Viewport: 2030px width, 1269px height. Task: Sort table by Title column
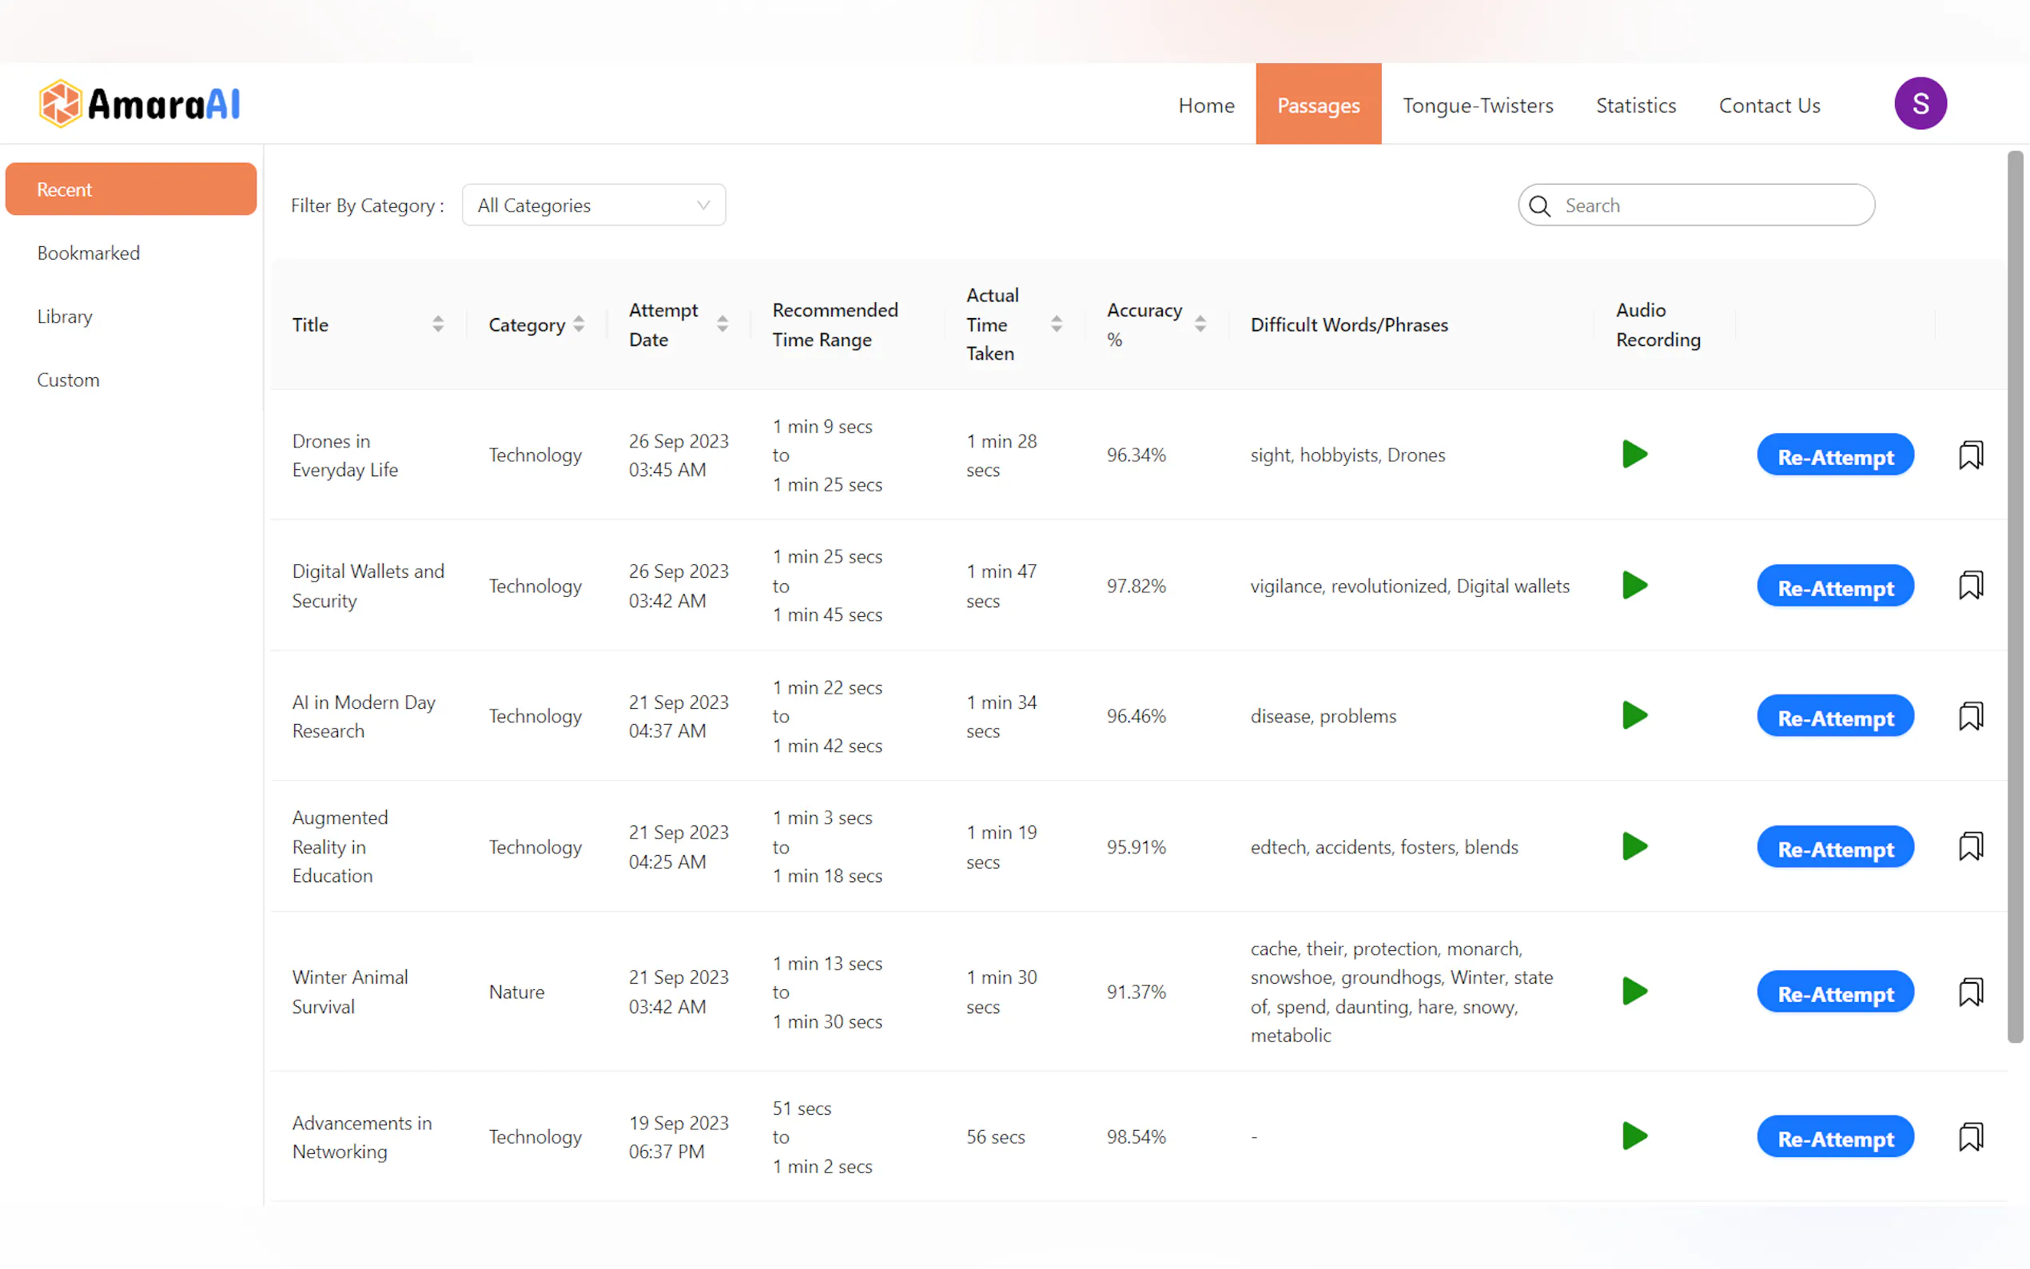click(438, 324)
